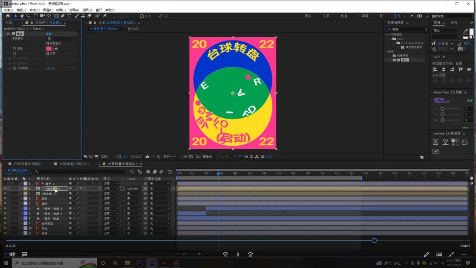Open the 填充蒙版 dropdown

[x=60, y=39]
